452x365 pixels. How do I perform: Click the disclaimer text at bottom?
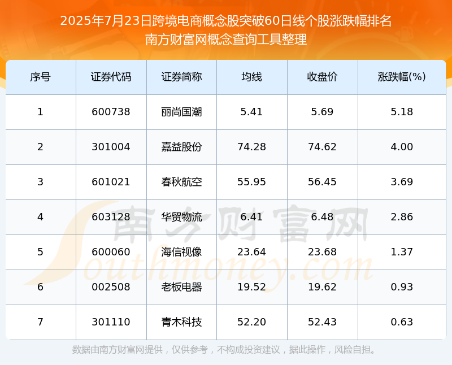[x=224, y=350]
